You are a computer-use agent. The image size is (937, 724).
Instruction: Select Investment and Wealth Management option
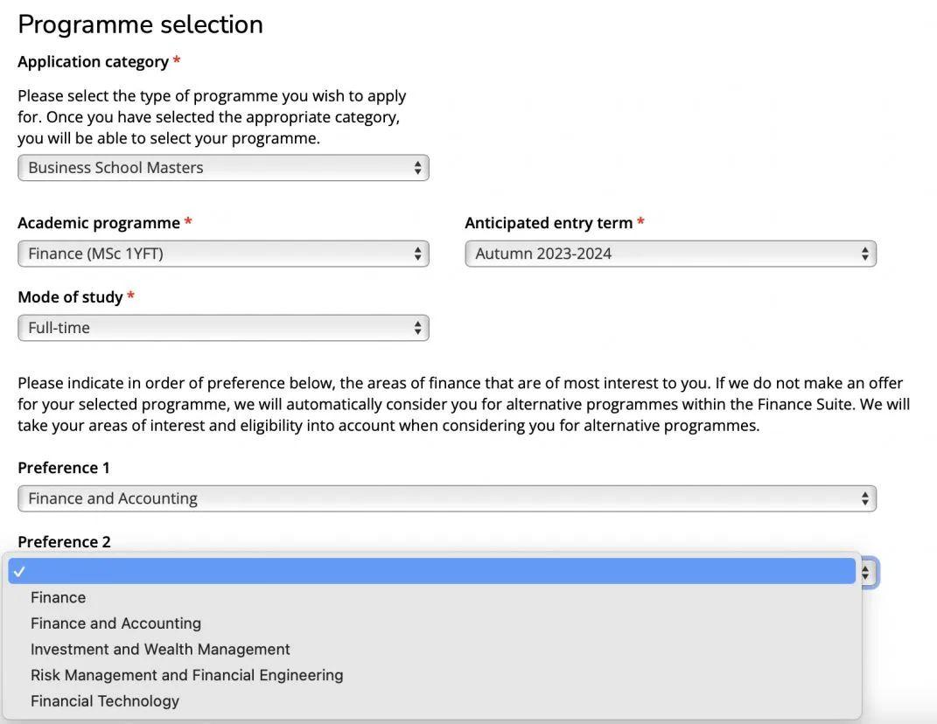(160, 650)
